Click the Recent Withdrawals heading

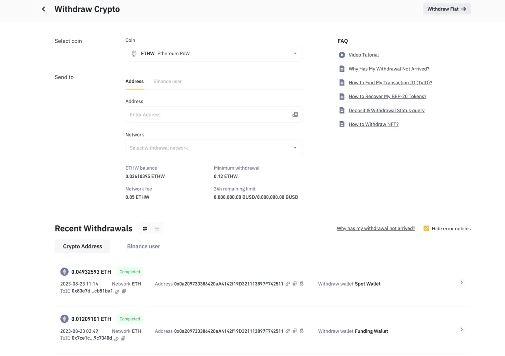[x=94, y=228]
